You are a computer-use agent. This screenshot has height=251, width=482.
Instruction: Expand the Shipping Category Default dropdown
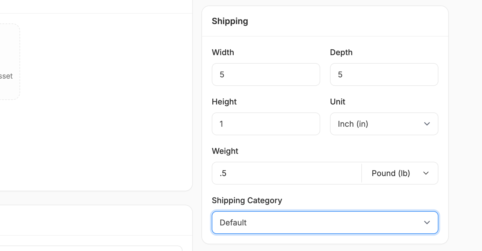(325, 223)
